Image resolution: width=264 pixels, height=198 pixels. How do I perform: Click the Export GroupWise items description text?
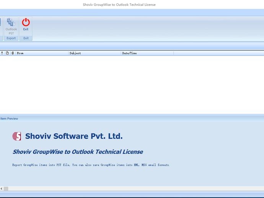[91, 165]
